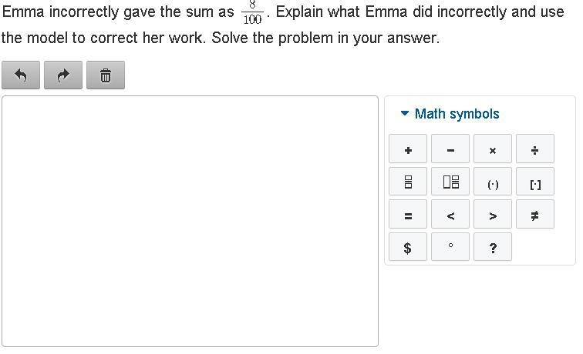Insert the dollar sign symbol
The height and width of the screenshot is (354, 583).
point(408,247)
